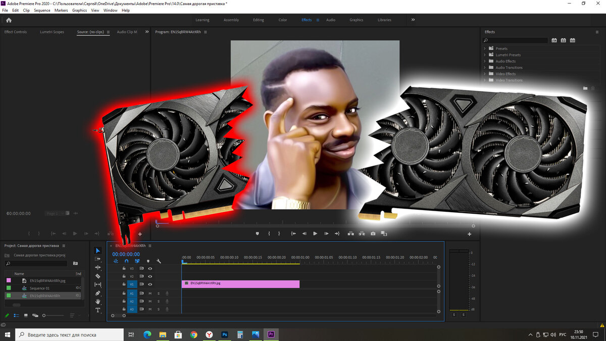
Task: Click Mark In brace in Program monitor
Action: pyautogui.click(x=269, y=233)
